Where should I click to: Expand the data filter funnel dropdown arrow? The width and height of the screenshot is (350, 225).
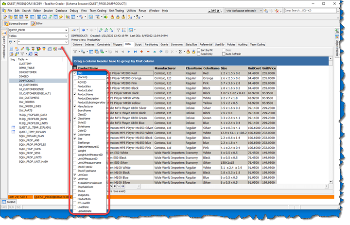[x=79, y=52]
